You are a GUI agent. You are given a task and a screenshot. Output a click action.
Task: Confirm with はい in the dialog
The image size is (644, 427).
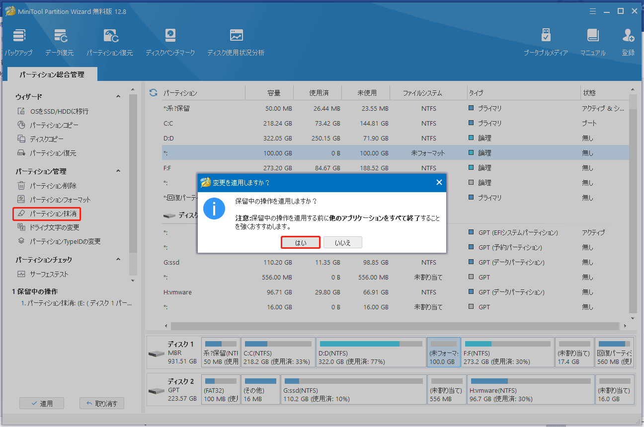coord(301,242)
